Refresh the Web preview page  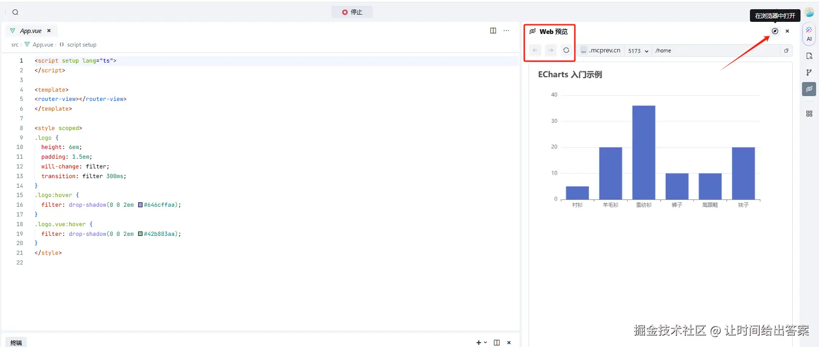(x=566, y=50)
